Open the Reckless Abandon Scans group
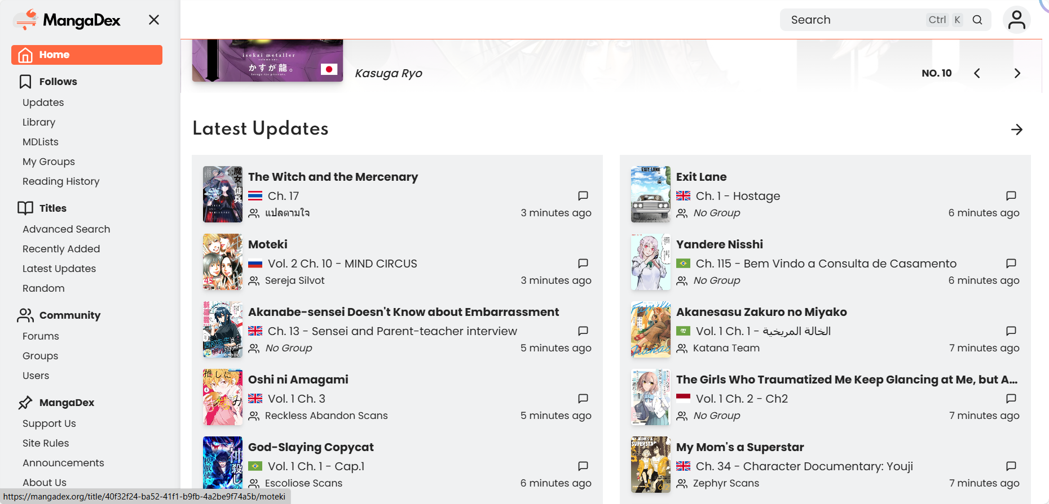The image size is (1049, 504). point(327,416)
